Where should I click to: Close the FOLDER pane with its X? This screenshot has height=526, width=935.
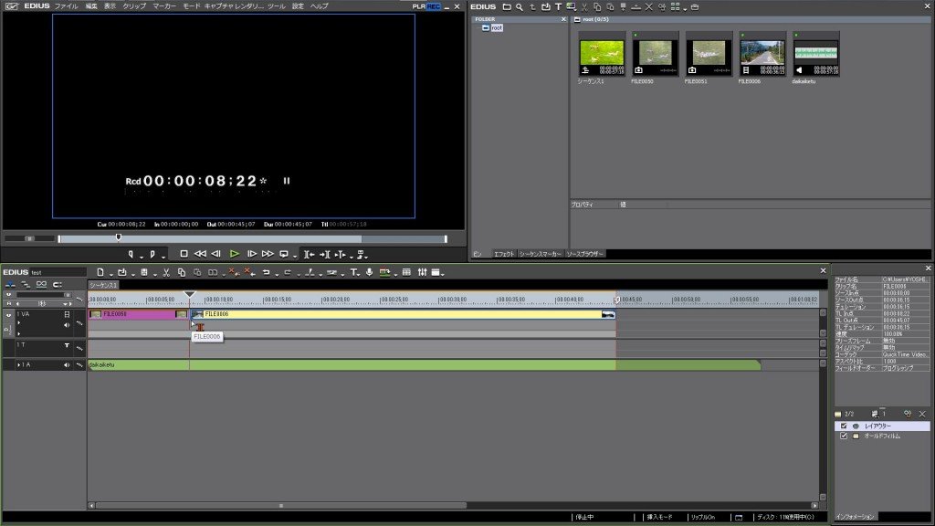(x=563, y=20)
